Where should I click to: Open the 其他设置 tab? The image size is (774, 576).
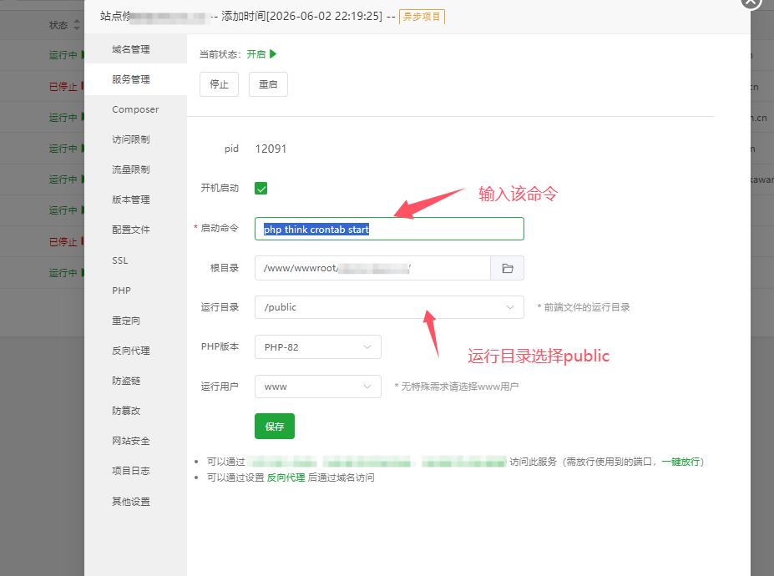[131, 502]
